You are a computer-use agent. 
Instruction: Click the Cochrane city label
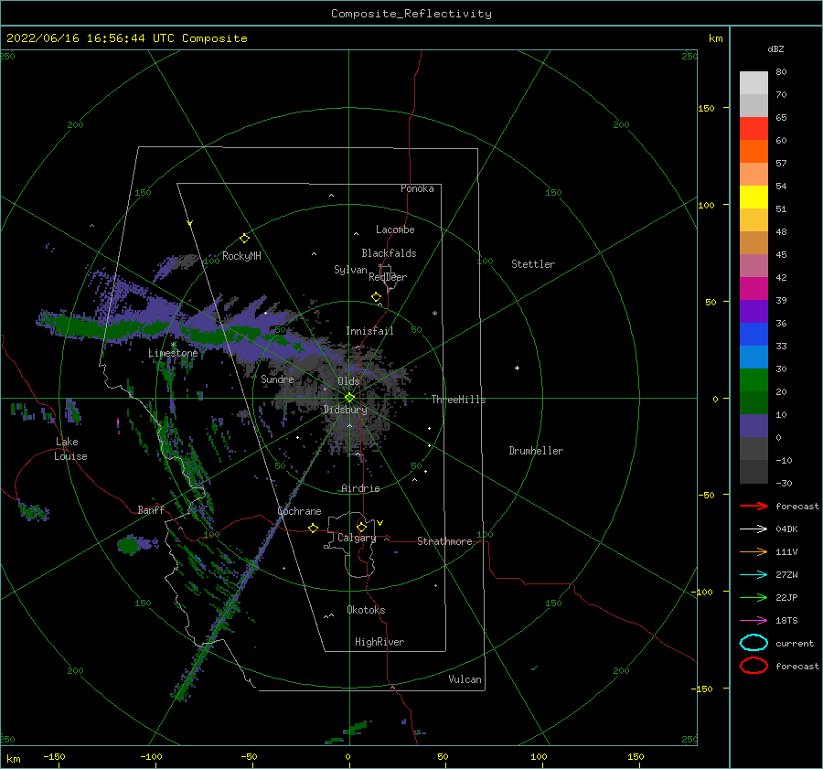click(299, 511)
